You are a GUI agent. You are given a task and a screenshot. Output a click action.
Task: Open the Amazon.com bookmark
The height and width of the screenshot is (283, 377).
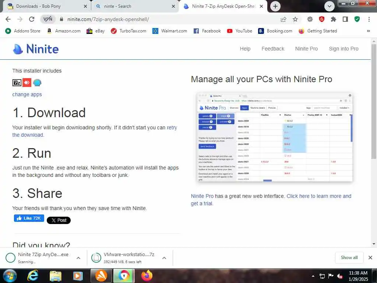(x=64, y=31)
